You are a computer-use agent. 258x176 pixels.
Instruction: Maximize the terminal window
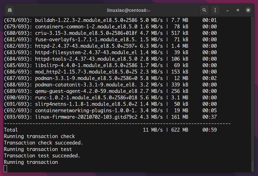[238, 10]
